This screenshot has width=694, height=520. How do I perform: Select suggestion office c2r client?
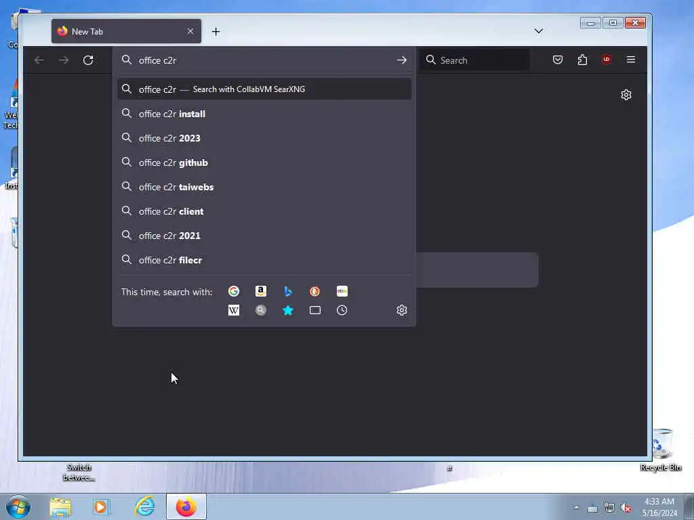264,211
